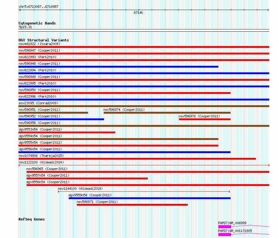Open the nsv1074806 (Thareja2015) label

41,156
